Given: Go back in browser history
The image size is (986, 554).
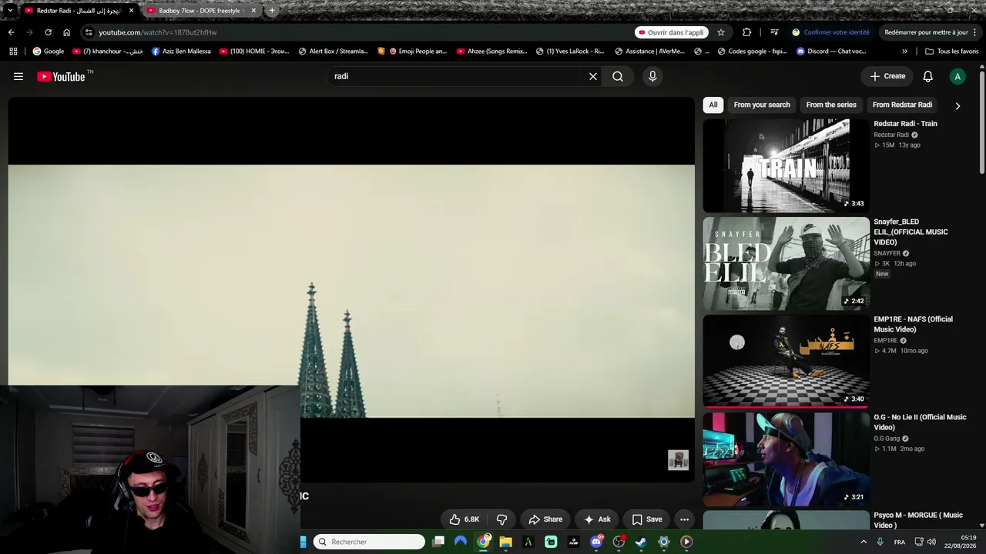Looking at the screenshot, I should [x=12, y=32].
